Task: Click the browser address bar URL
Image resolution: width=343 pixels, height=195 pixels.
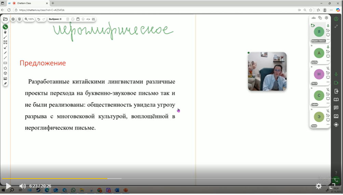Action: pyautogui.click(x=42, y=10)
